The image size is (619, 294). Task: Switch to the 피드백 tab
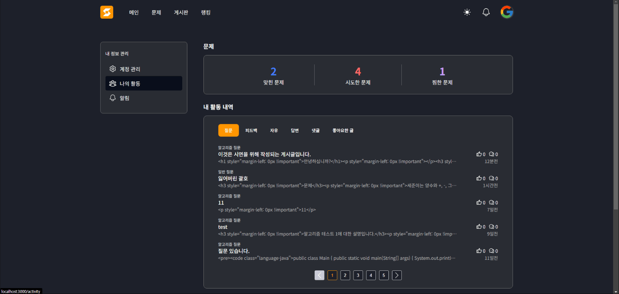pyautogui.click(x=251, y=130)
